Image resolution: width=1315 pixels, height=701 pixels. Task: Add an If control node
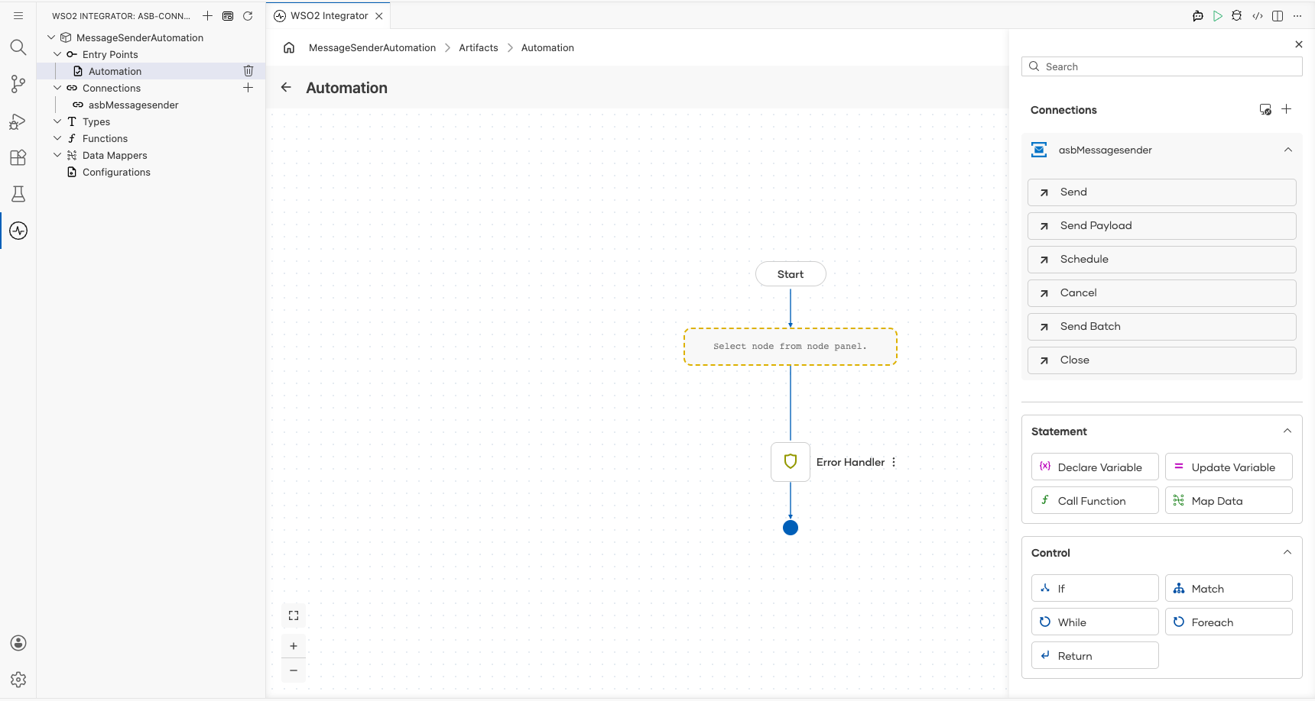tap(1095, 589)
